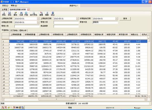Select the 过滤 filter tool
Viewport: 152px width, 110px height.
[21, 14]
